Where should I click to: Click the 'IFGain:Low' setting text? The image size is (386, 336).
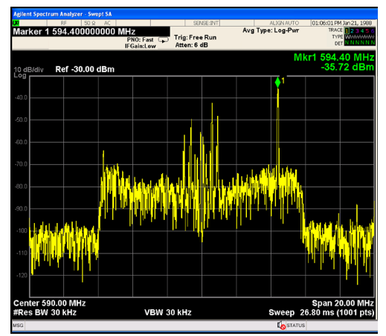pyautogui.click(x=140, y=46)
